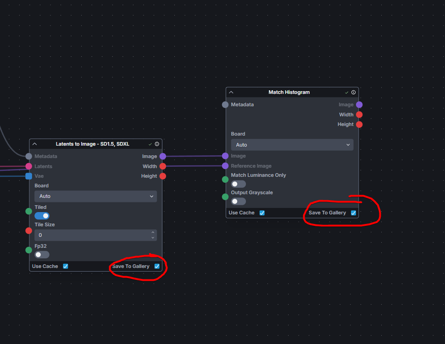Uncheck Save To Gallery on Match Histogram
445x344 pixels.
click(x=353, y=213)
